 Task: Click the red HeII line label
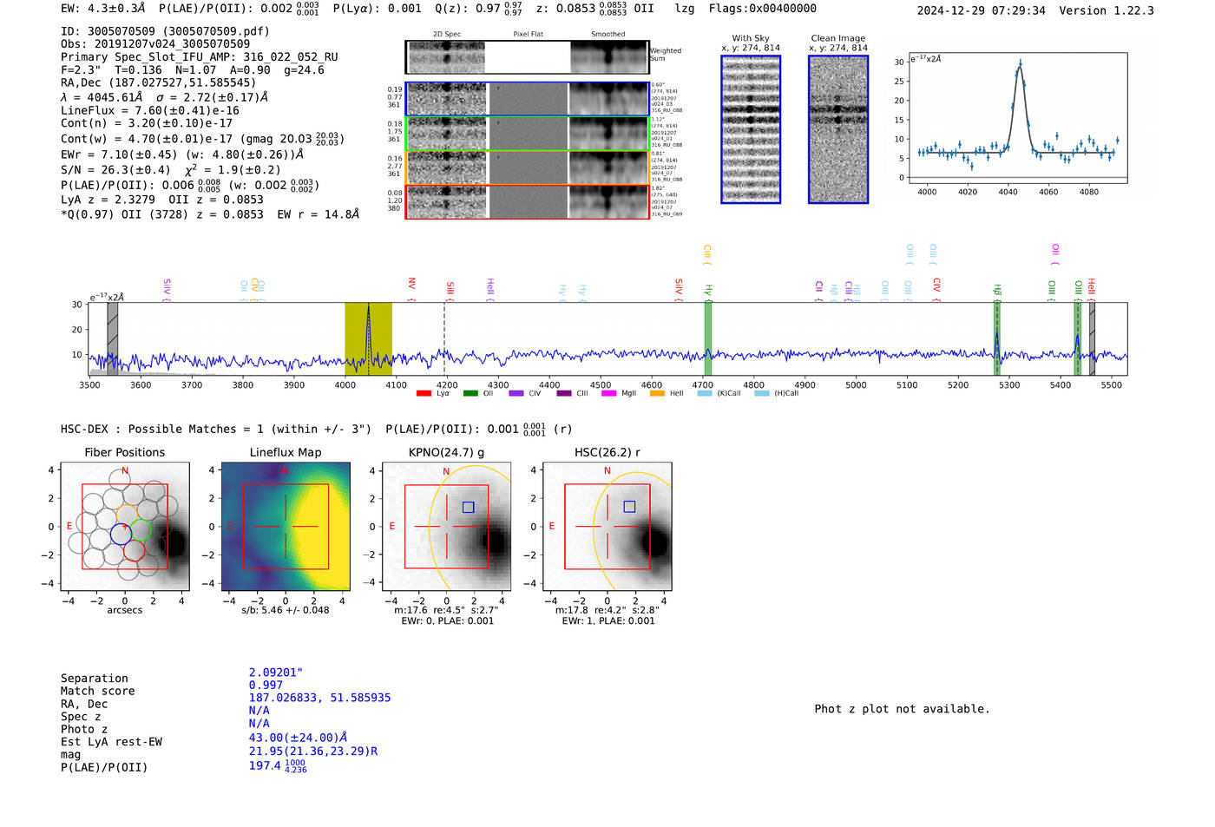click(1092, 289)
